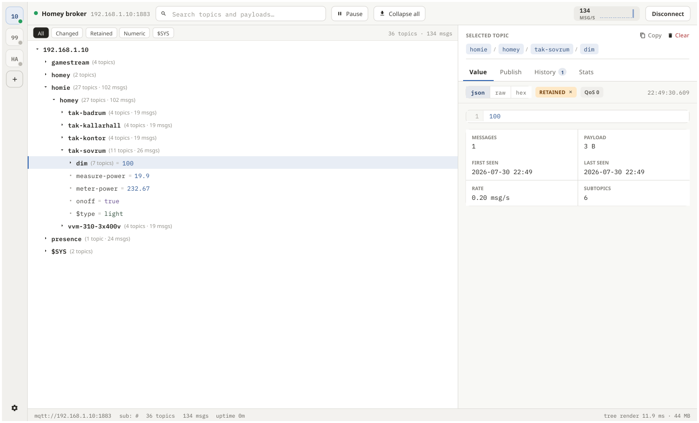Disconnect from the broker
The width and height of the screenshot is (699, 423).
tap(667, 14)
